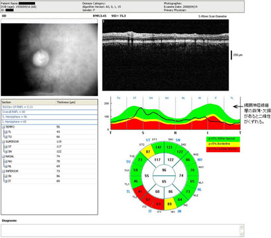The image size is (271, 238).
Task: Click the TEMPO thickness value 55 in table
Action: 58,127
